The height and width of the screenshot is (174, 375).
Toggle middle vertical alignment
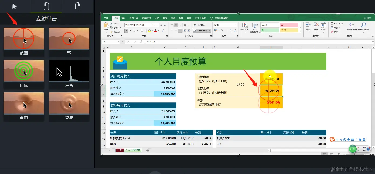click(x=176, y=25)
